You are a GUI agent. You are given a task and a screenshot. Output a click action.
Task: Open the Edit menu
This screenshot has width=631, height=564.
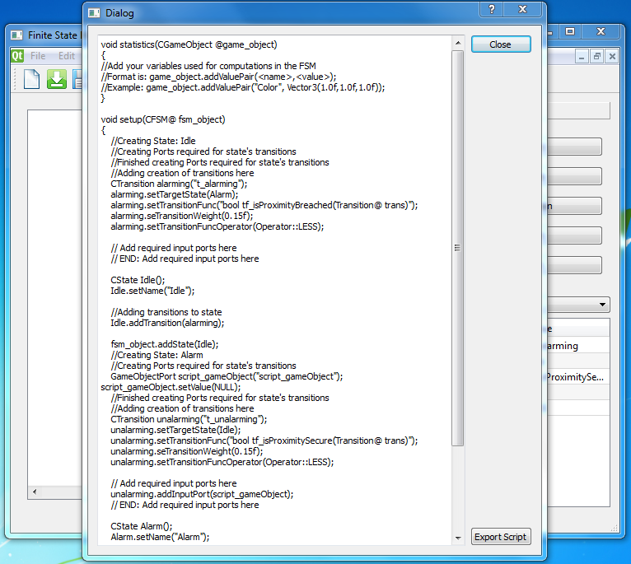pos(66,56)
